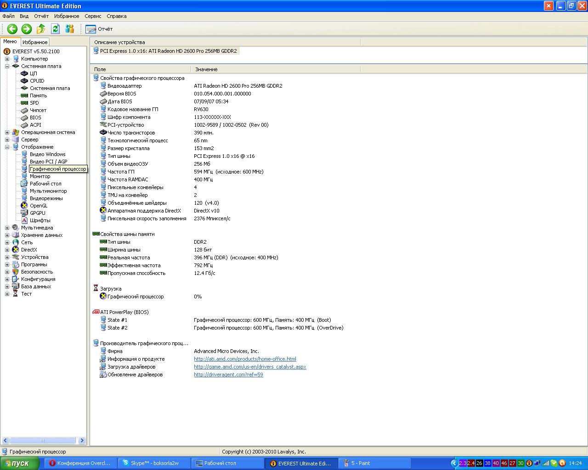
Task: Open the driveragent.com update link
Action: 228,375
